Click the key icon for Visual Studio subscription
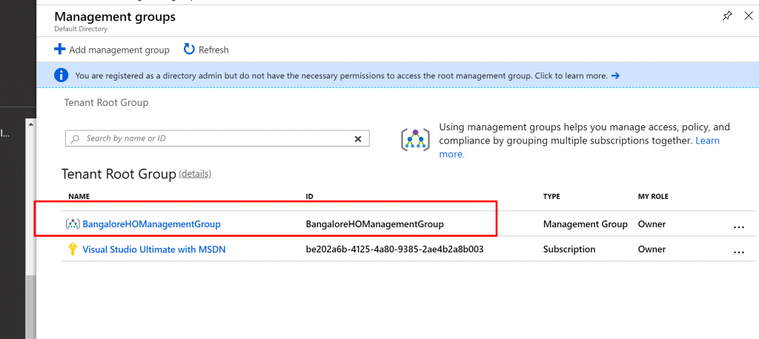 point(73,249)
